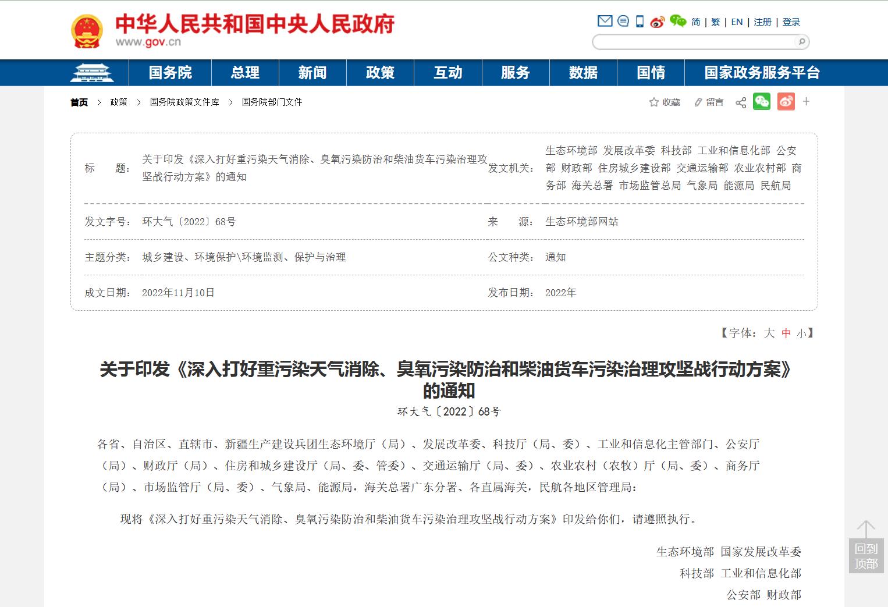The image size is (888, 607).
Task: Switch to 繁 traditional Chinese
Action: pyautogui.click(x=716, y=22)
